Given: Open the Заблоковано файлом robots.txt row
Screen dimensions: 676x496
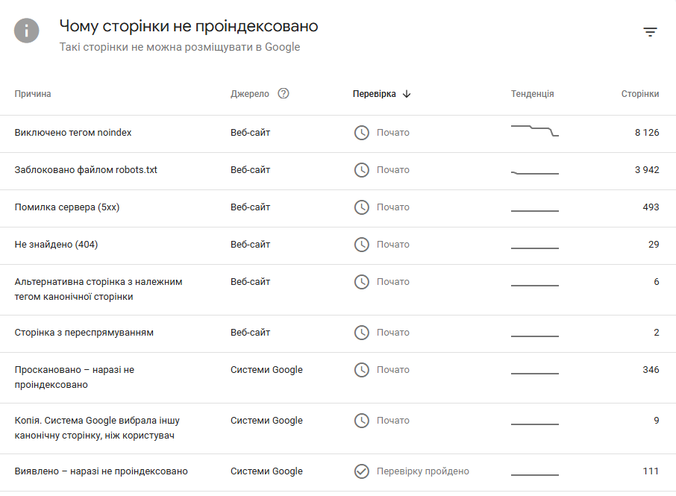Looking at the screenshot, I should coord(86,170).
